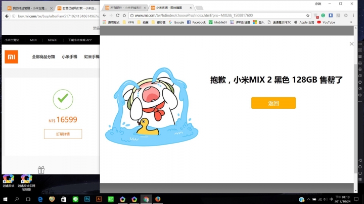This screenshot has height=204, width=364.
Task: Open the YouTube bookmark
Action: (x=326, y=22)
